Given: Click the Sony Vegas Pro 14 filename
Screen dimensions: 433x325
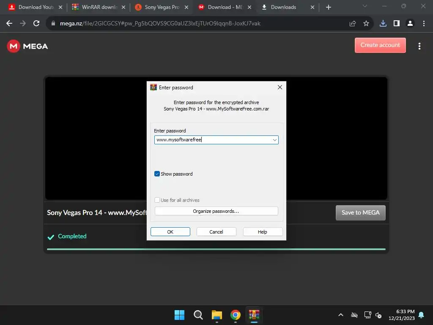Looking at the screenshot, I should (x=97, y=212).
